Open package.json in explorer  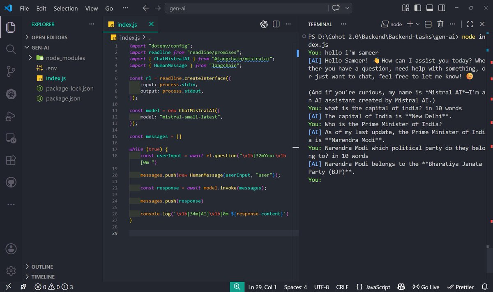[x=64, y=98]
